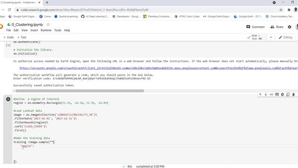Star the 0_Clustering.ipynb notebook
The height and width of the screenshot is (168, 298).
pos(48,25)
